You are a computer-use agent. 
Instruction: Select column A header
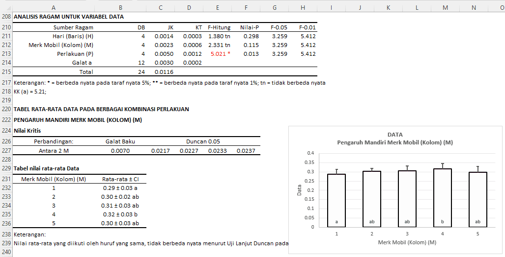point(53,7)
